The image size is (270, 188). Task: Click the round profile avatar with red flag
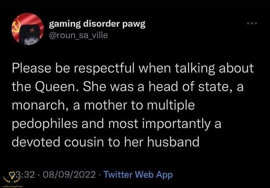point(28,29)
